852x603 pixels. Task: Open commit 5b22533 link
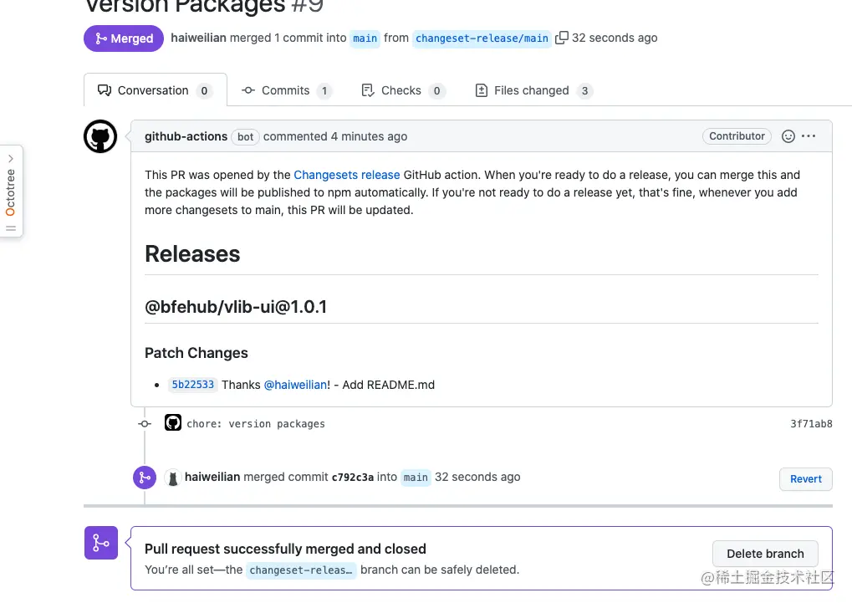(x=193, y=385)
